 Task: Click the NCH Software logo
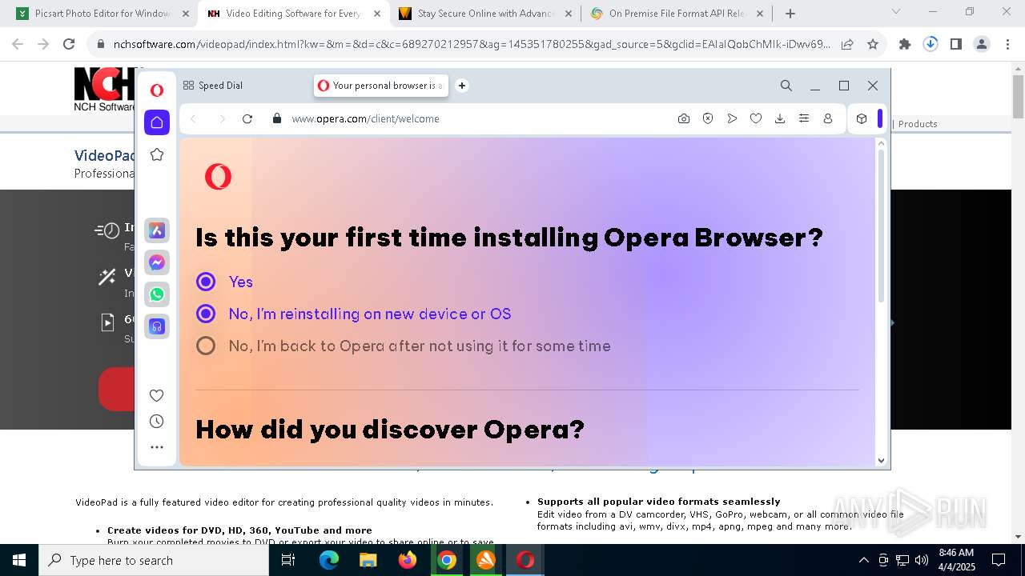pos(105,90)
